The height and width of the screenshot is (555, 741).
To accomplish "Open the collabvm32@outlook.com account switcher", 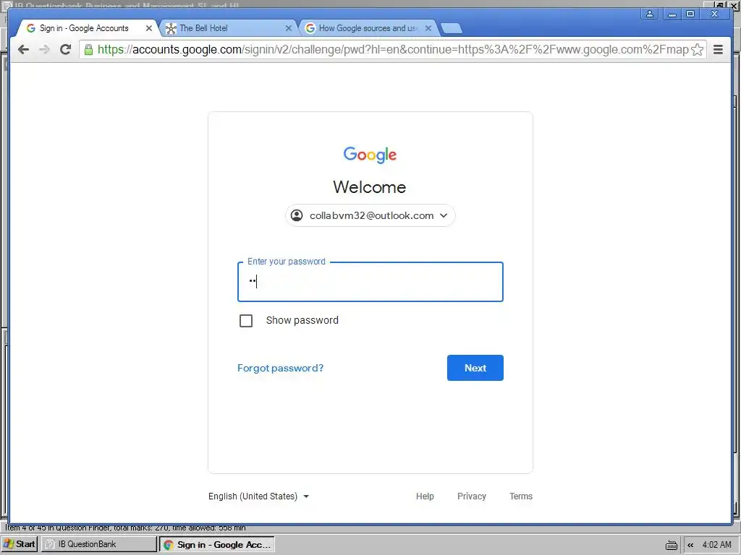I will (x=370, y=215).
